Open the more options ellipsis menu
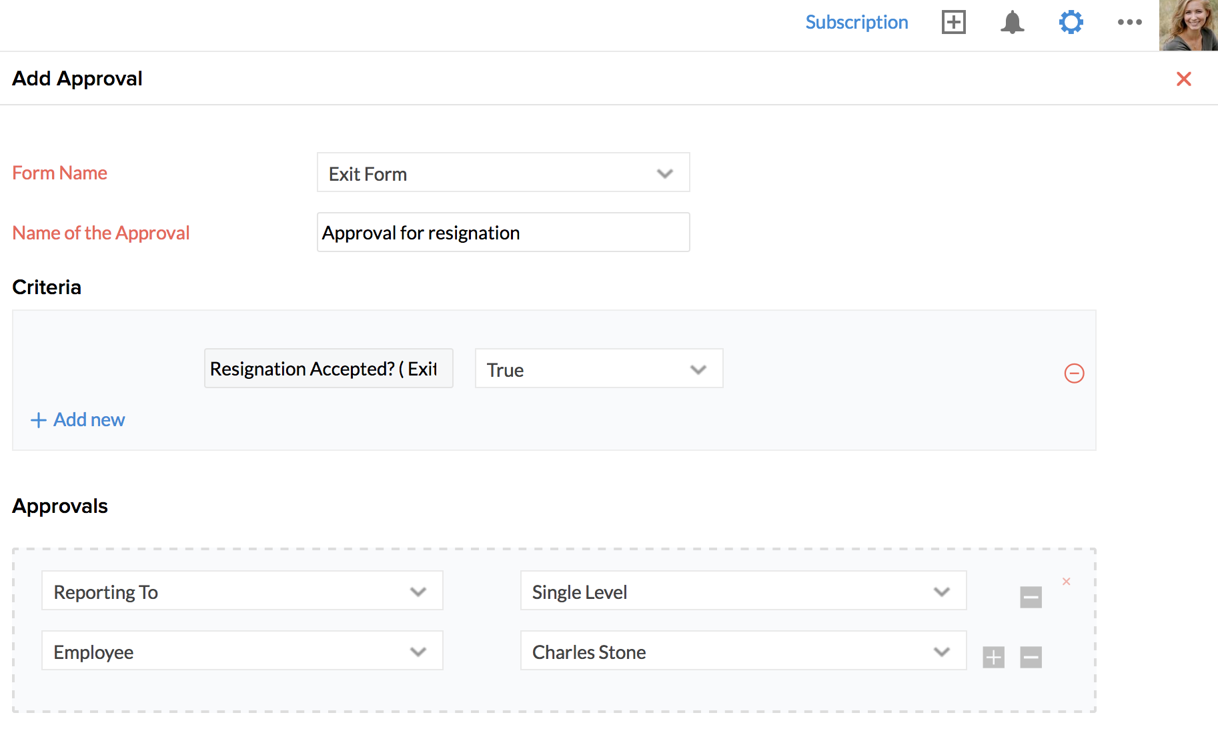Image resolution: width=1218 pixels, height=755 pixels. pos(1129,22)
